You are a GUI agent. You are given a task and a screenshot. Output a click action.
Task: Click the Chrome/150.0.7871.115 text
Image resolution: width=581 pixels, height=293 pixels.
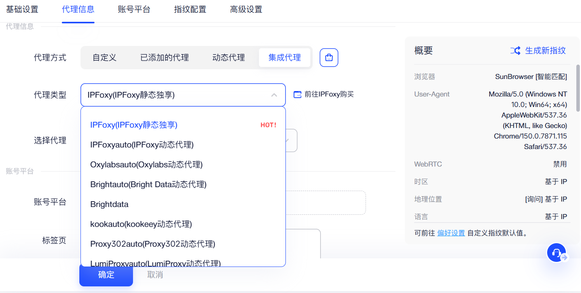[530, 136]
